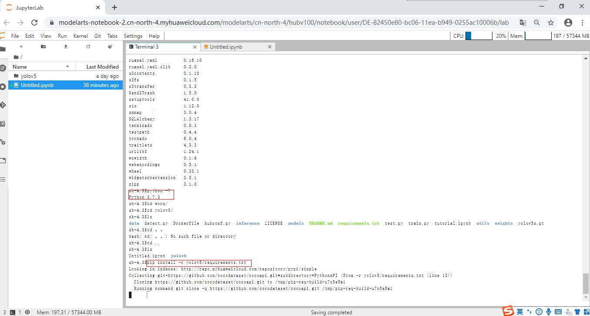Click the root folder breadcrumb icon
The width and height of the screenshot is (590, 316).
16,57
